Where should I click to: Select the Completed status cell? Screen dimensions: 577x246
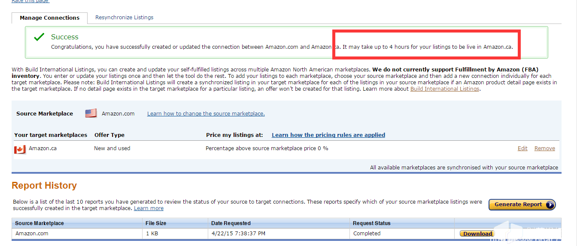pos(402,234)
